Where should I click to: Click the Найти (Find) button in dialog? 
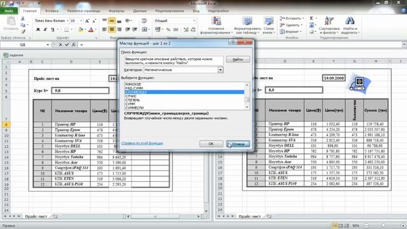click(x=238, y=59)
